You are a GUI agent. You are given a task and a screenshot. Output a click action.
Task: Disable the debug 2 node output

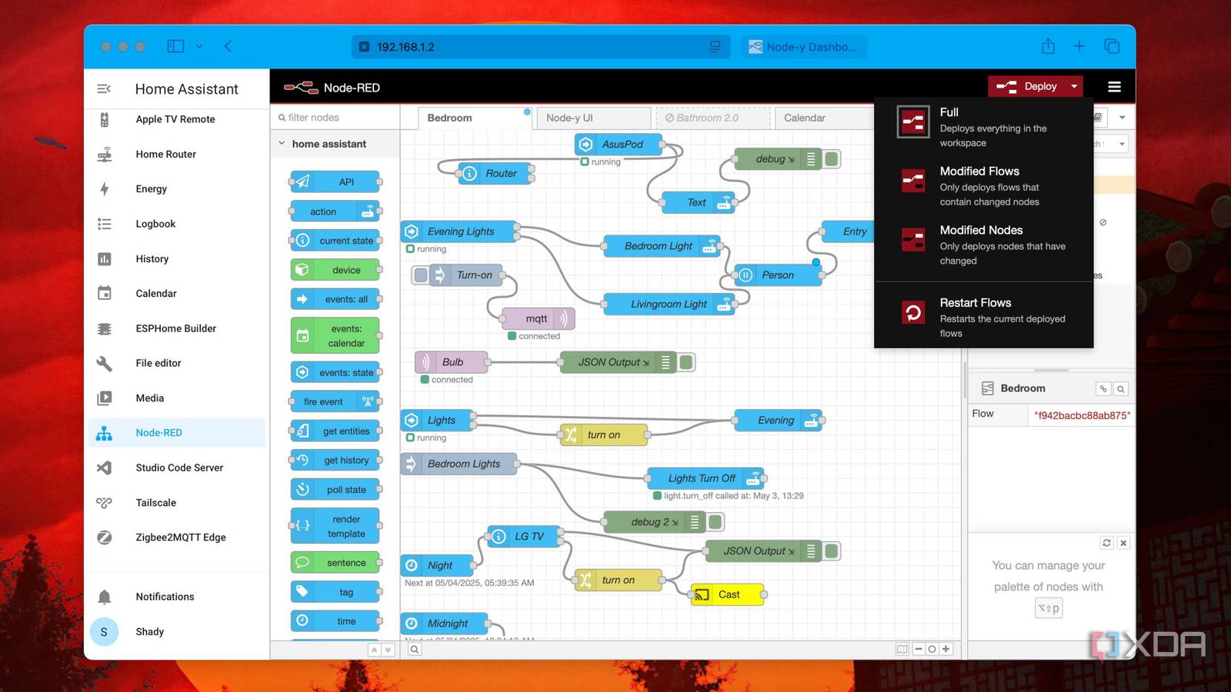pos(715,521)
